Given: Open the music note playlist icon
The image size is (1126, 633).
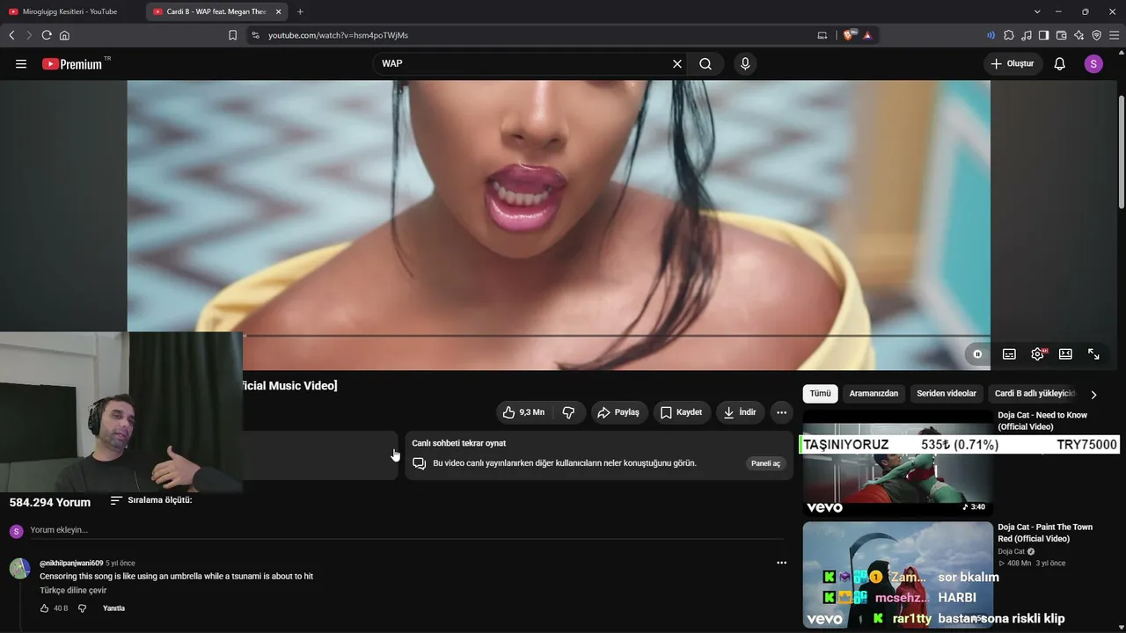Looking at the screenshot, I should pyautogui.click(x=1027, y=35).
